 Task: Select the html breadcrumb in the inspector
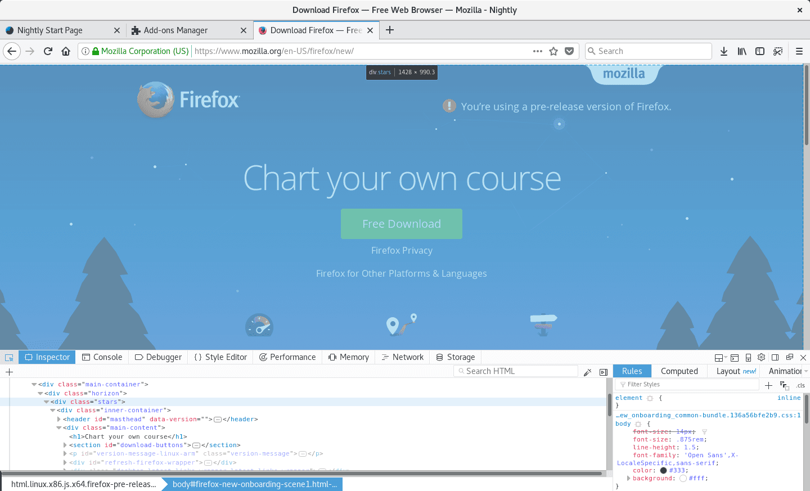pos(84,484)
